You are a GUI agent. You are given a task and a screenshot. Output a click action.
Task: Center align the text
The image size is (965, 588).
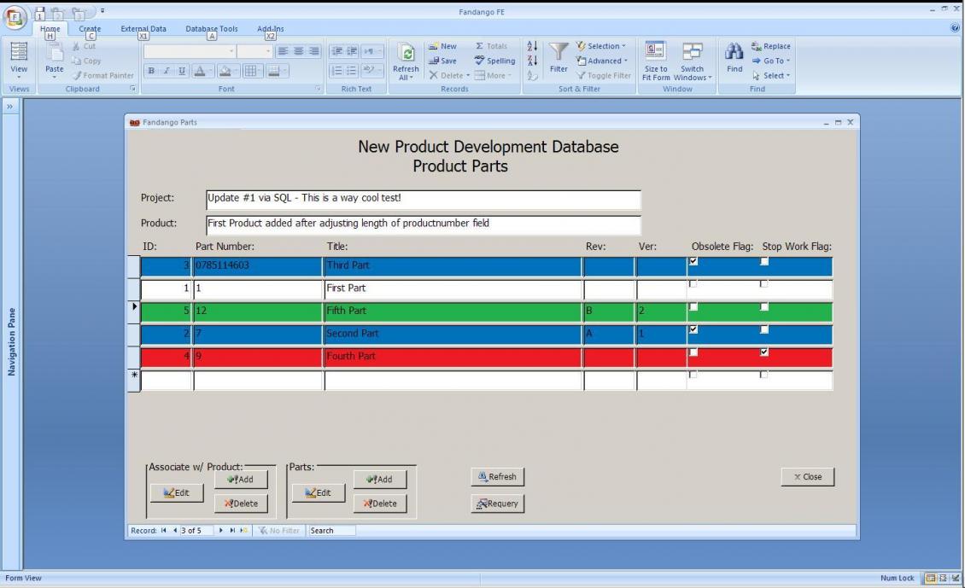tap(299, 51)
